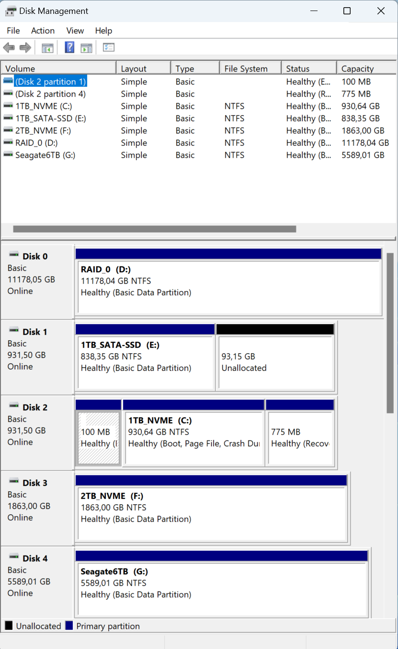
Task: Click the Back arrow toolbar icon
Action: coord(9,47)
